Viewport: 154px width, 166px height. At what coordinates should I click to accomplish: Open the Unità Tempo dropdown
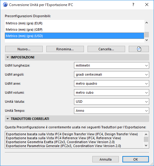tap(112, 111)
